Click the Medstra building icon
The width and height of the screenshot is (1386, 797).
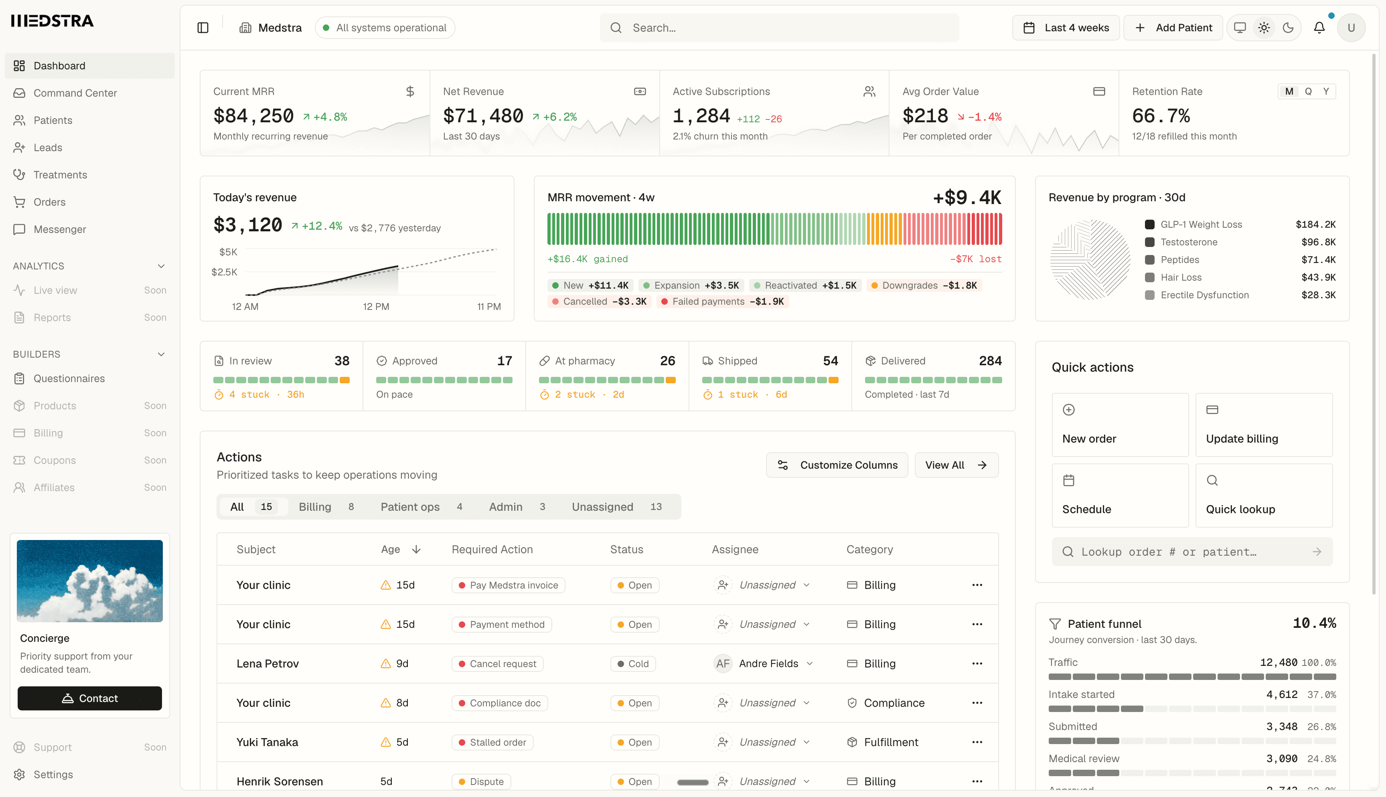click(245, 28)
